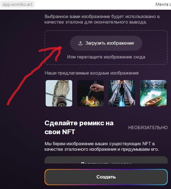Click the partially hidden wallet connect button

(106, 160)
